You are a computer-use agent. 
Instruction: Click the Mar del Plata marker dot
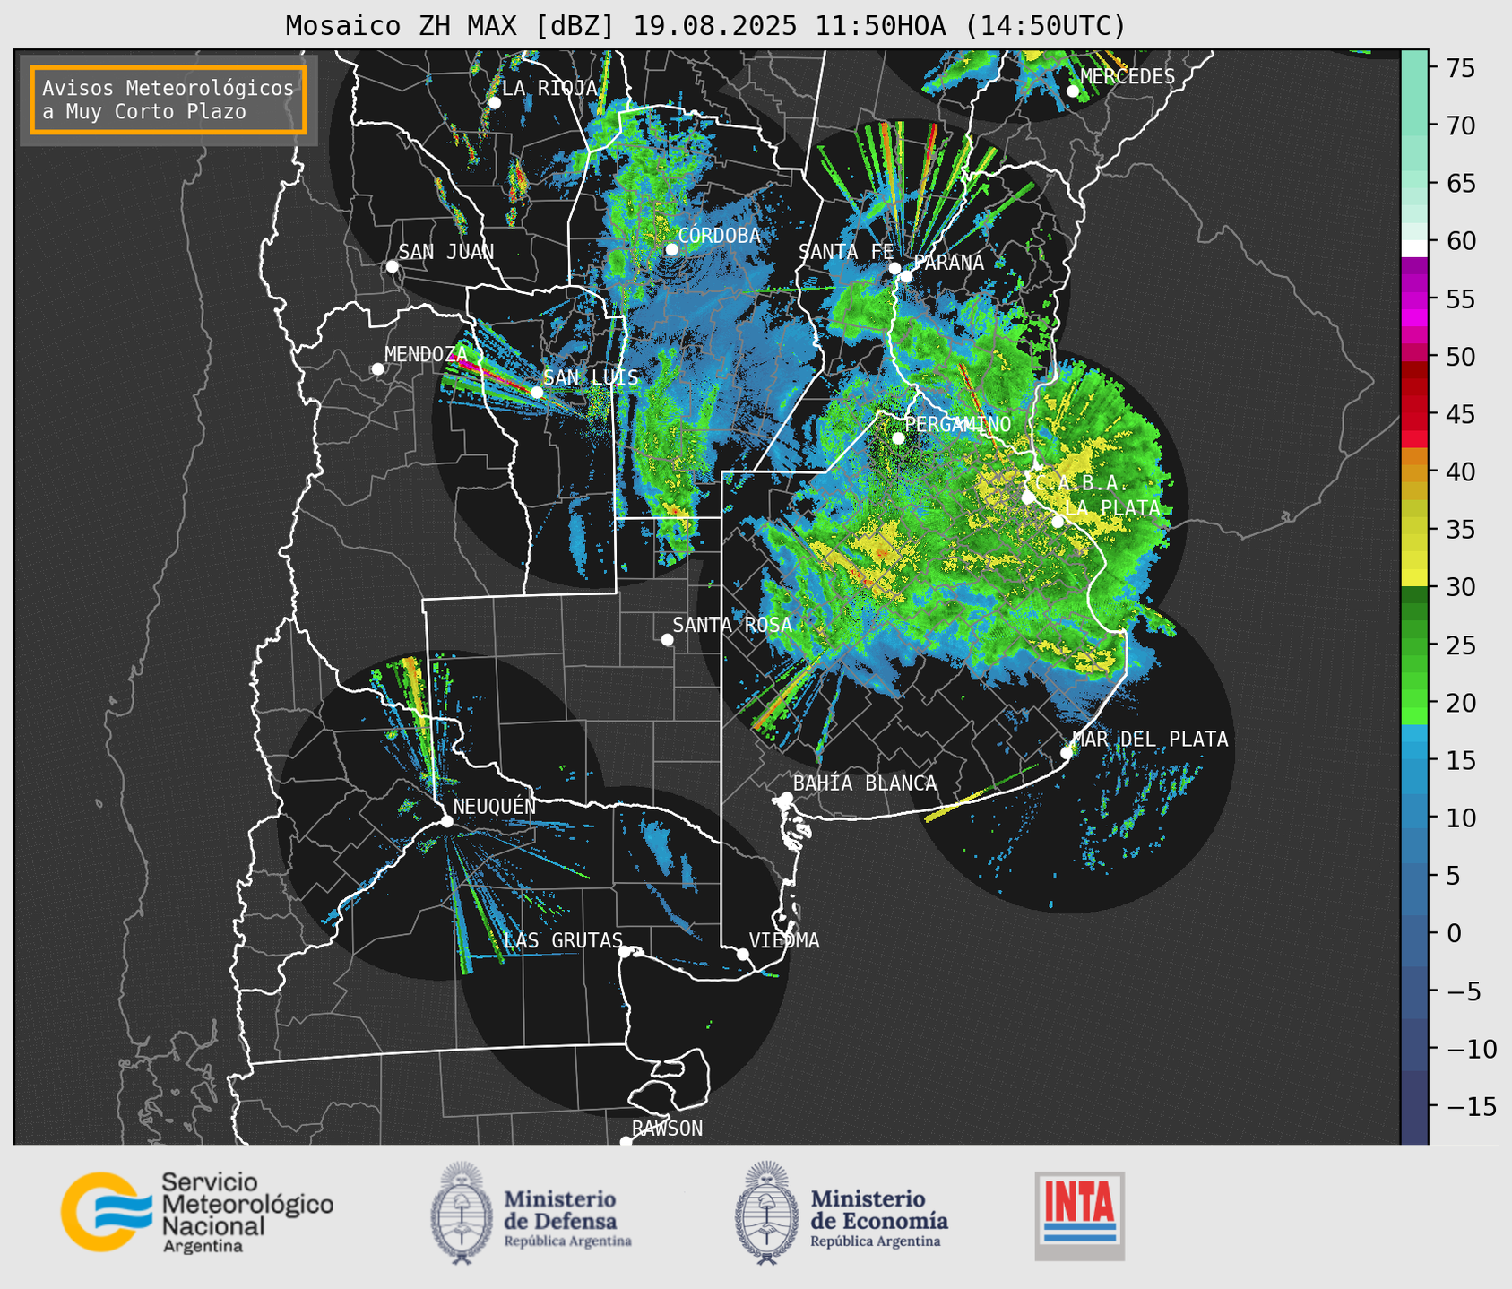click(1067, 753)
